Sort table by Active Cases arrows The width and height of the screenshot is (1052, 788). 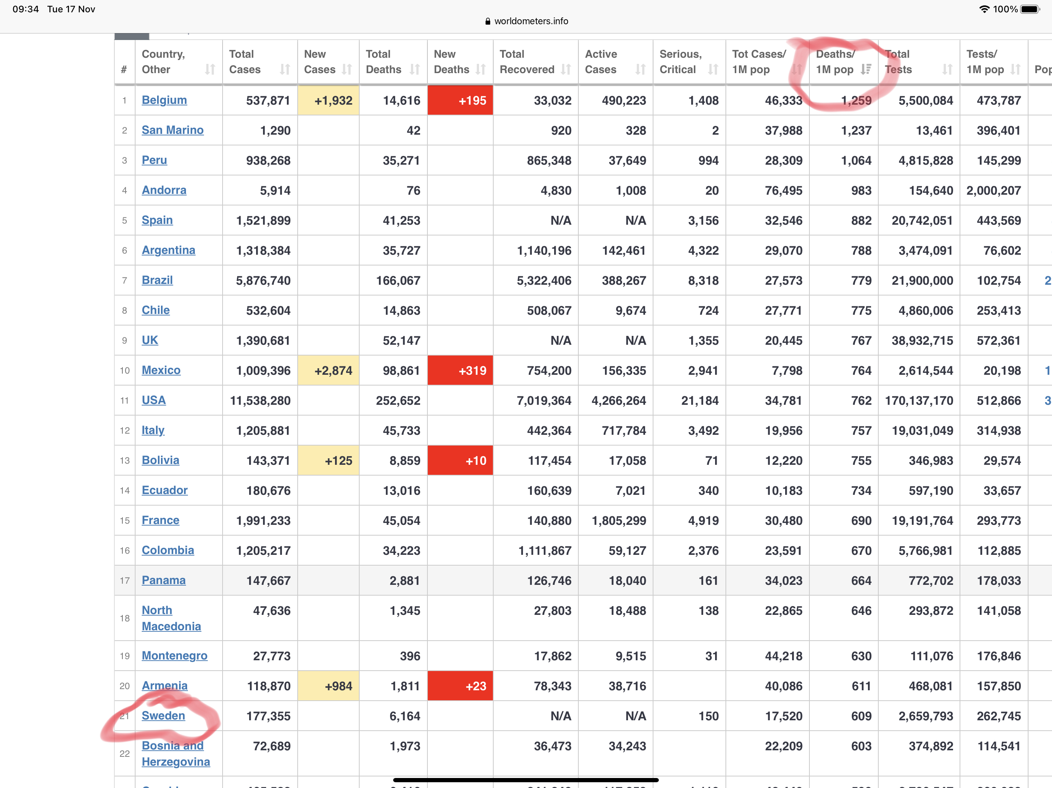[x=641, y=69]
